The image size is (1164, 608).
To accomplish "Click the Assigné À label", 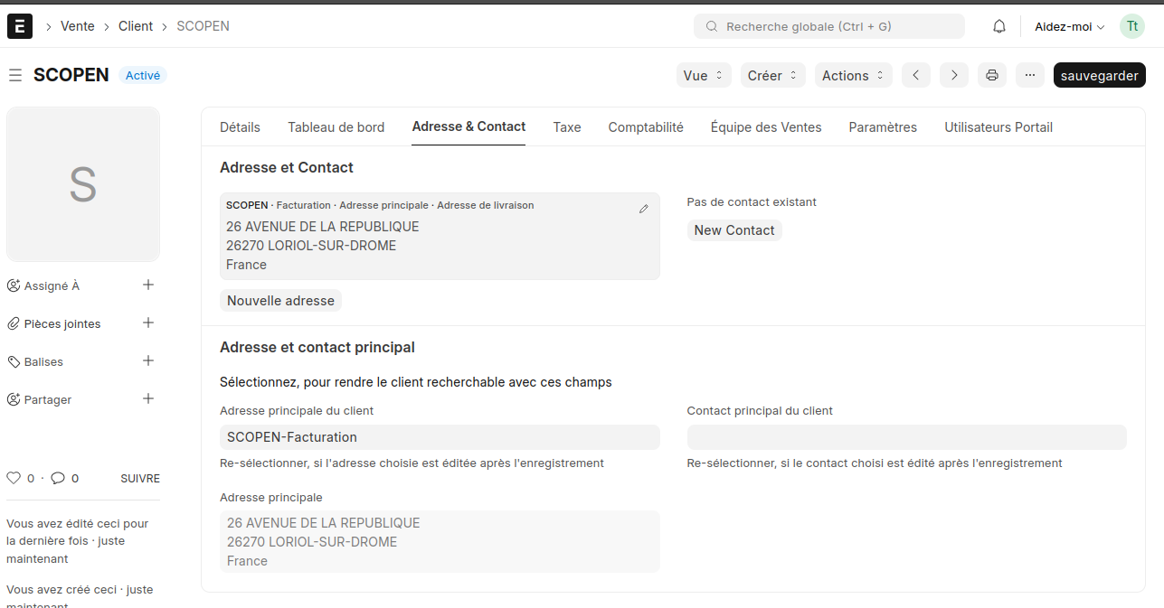I will click(x=52, y=285).
